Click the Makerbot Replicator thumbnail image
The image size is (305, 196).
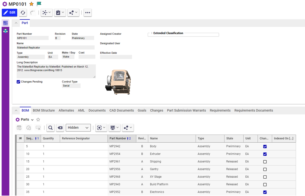click(118, 82)
